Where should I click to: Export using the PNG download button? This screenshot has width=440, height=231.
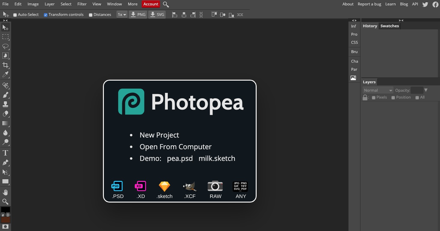pos(138,14)
